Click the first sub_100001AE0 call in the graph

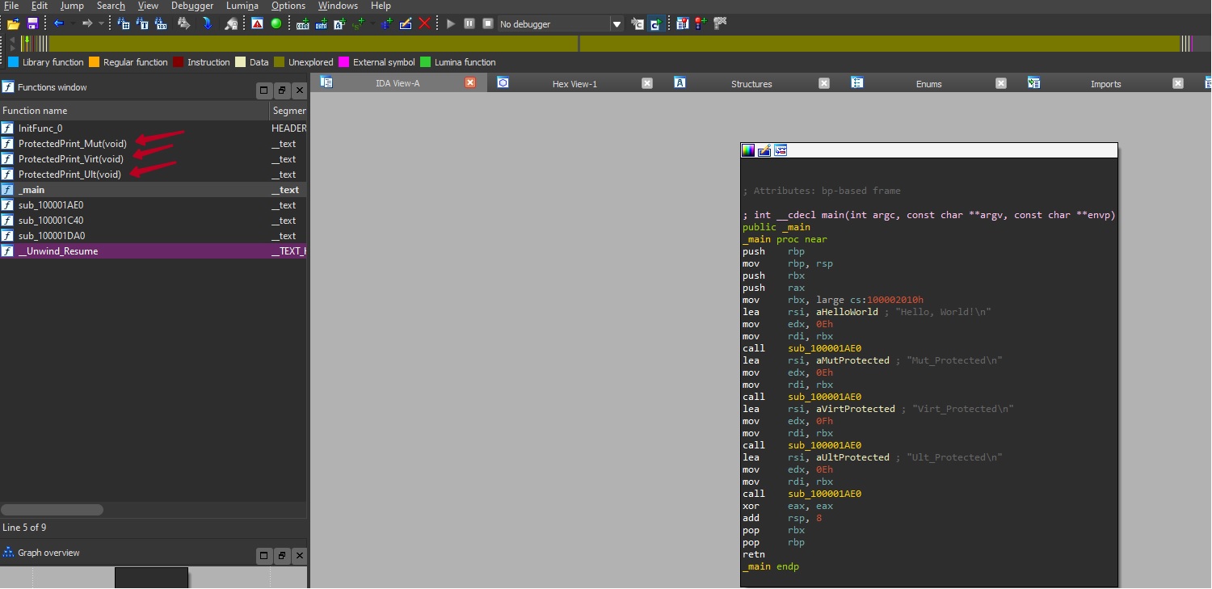(825, 348)
